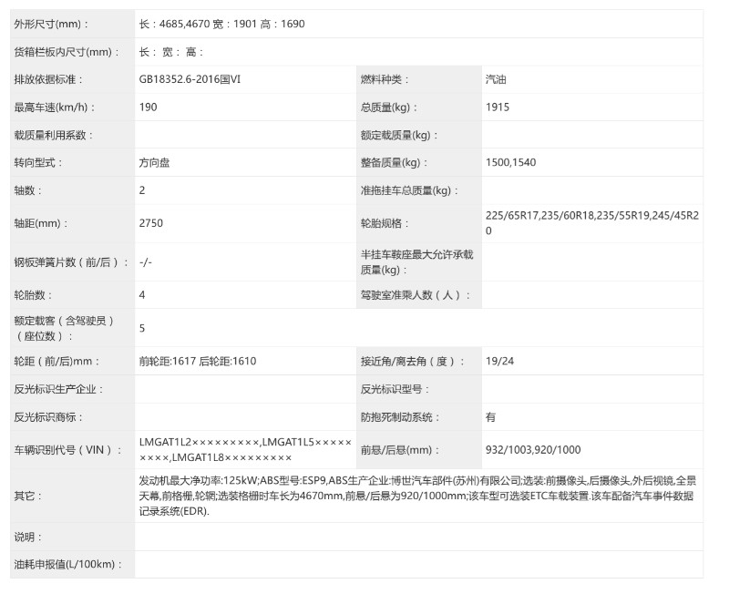The height and width of the screenshot is (594, 729).
Task: Select the curb weight 1500,1540 value
Action: [x=508, y=162]
